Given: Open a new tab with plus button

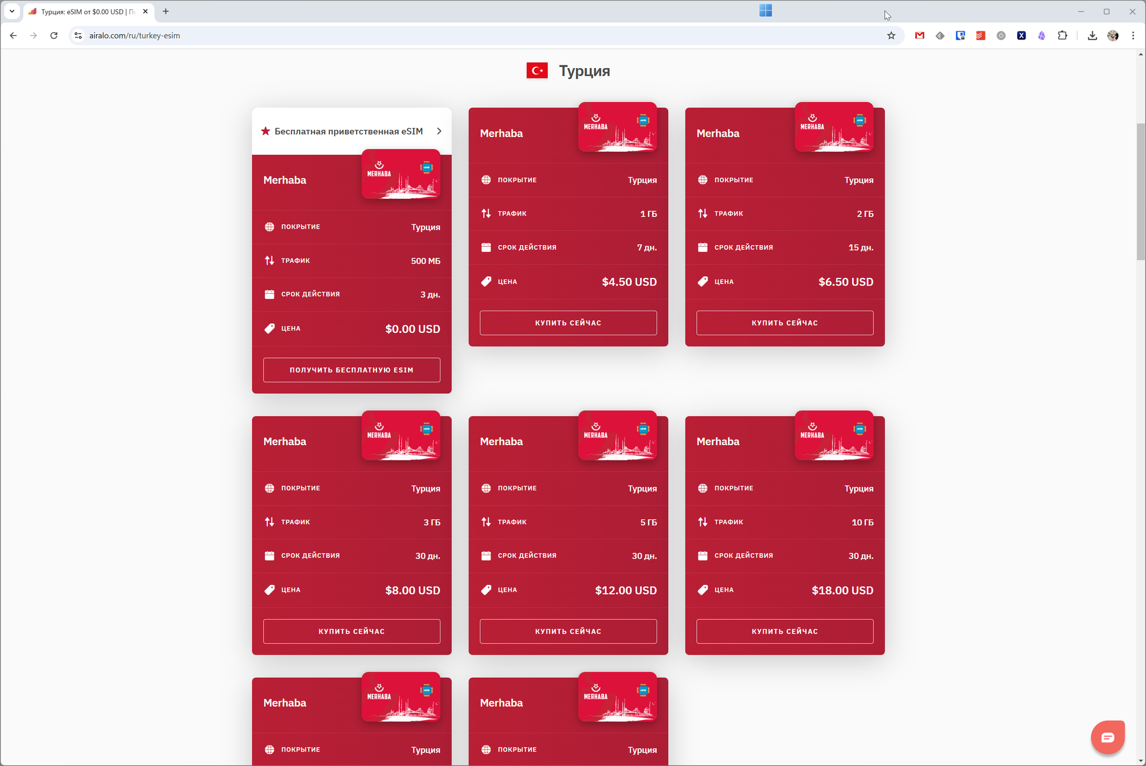Looking at the screenshot, I should tap(166, 11).
